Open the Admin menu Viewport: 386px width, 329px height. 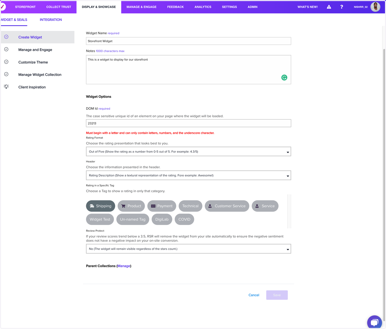pyautogui.click(x=253, y=7)
